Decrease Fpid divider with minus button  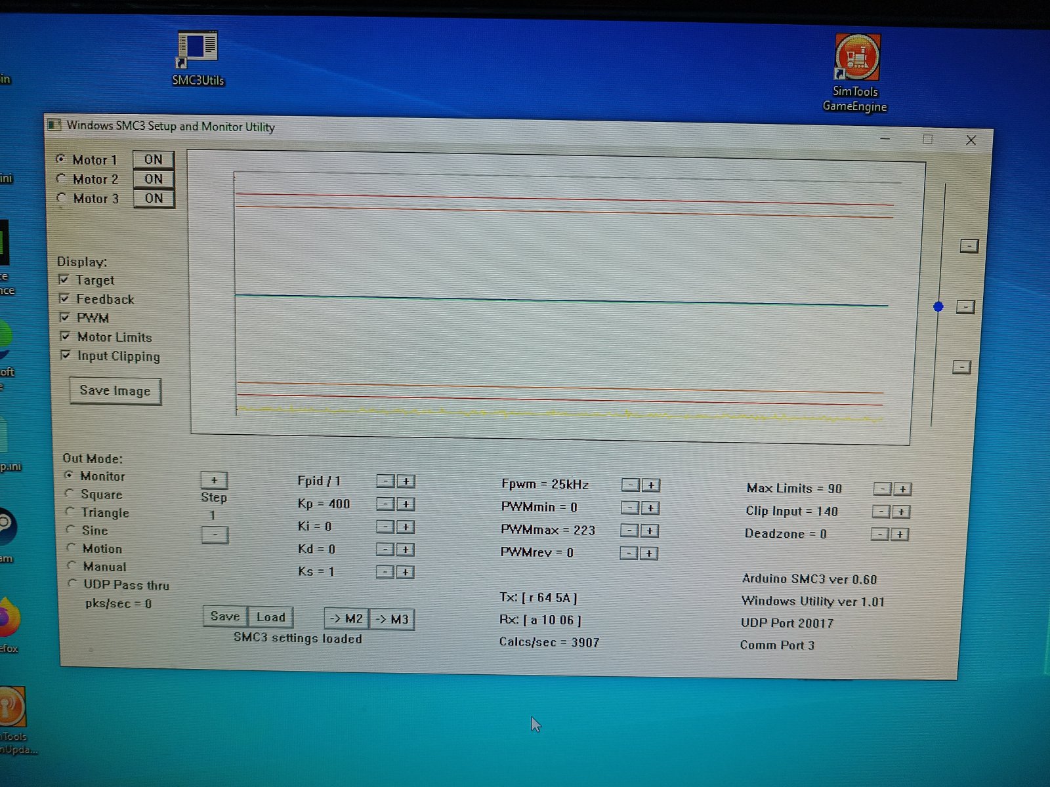(x=386, y=481)
